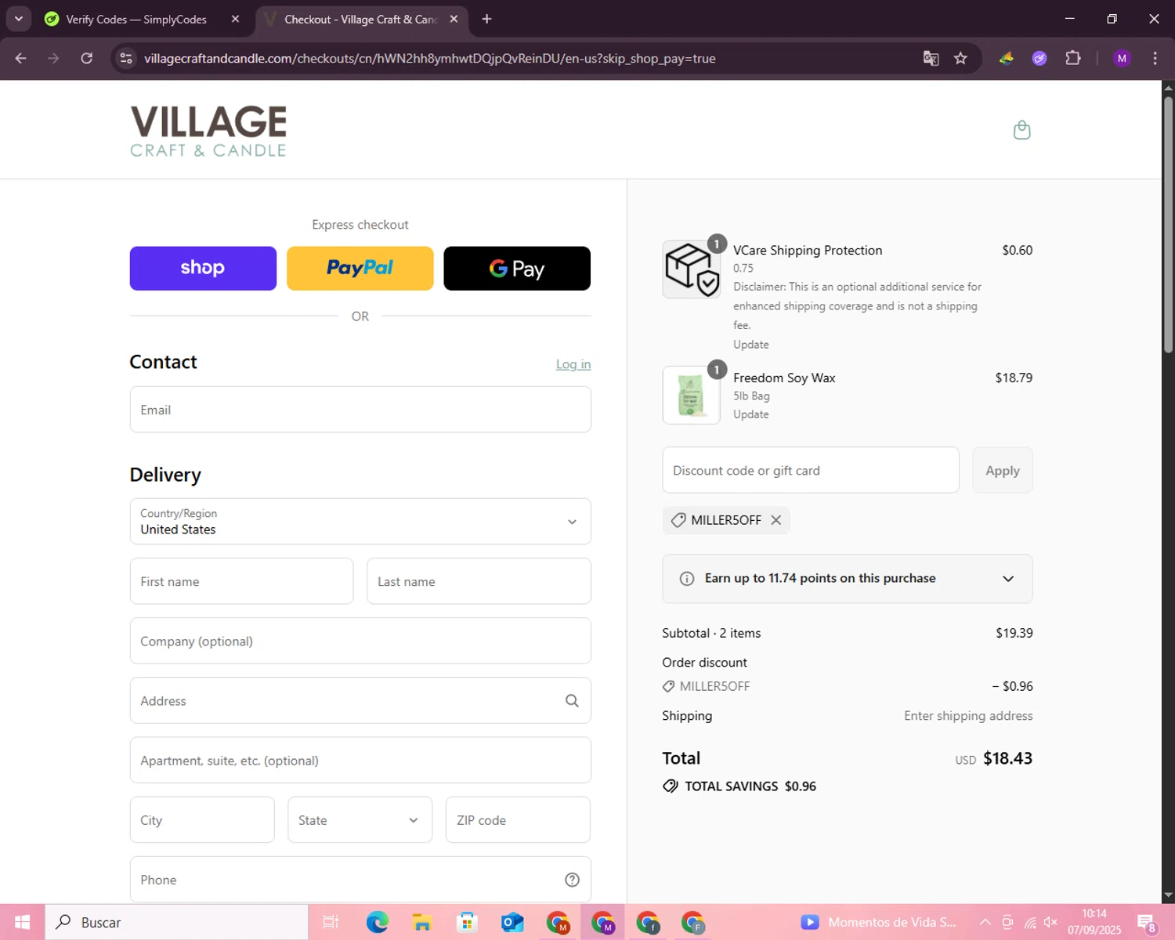Close the Verify Codes tab
The image size is (1175, 940).
(235, 19)
